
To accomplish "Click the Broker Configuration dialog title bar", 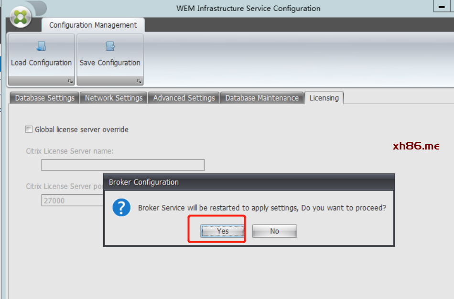I will [249, 182].
